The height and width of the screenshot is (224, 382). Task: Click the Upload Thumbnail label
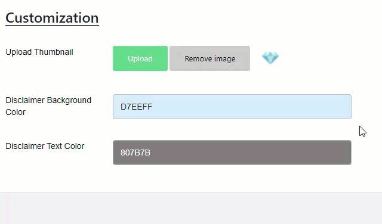point(39,52)
